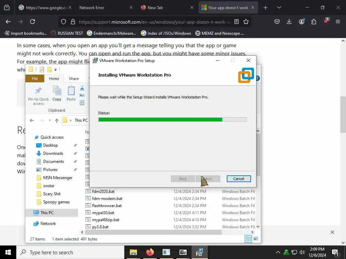The image size is (346, 259).
Task: Click Explorer up-directory arrow
Action: click(57, 120)
